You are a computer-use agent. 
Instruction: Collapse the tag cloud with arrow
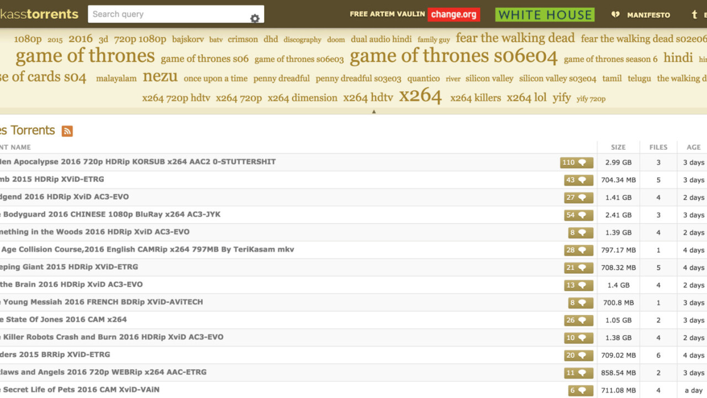374,112
